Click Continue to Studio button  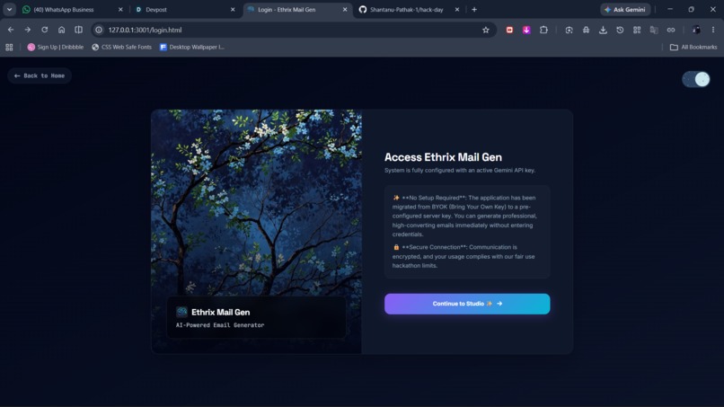pyautogui.click(x=467, y=304)
